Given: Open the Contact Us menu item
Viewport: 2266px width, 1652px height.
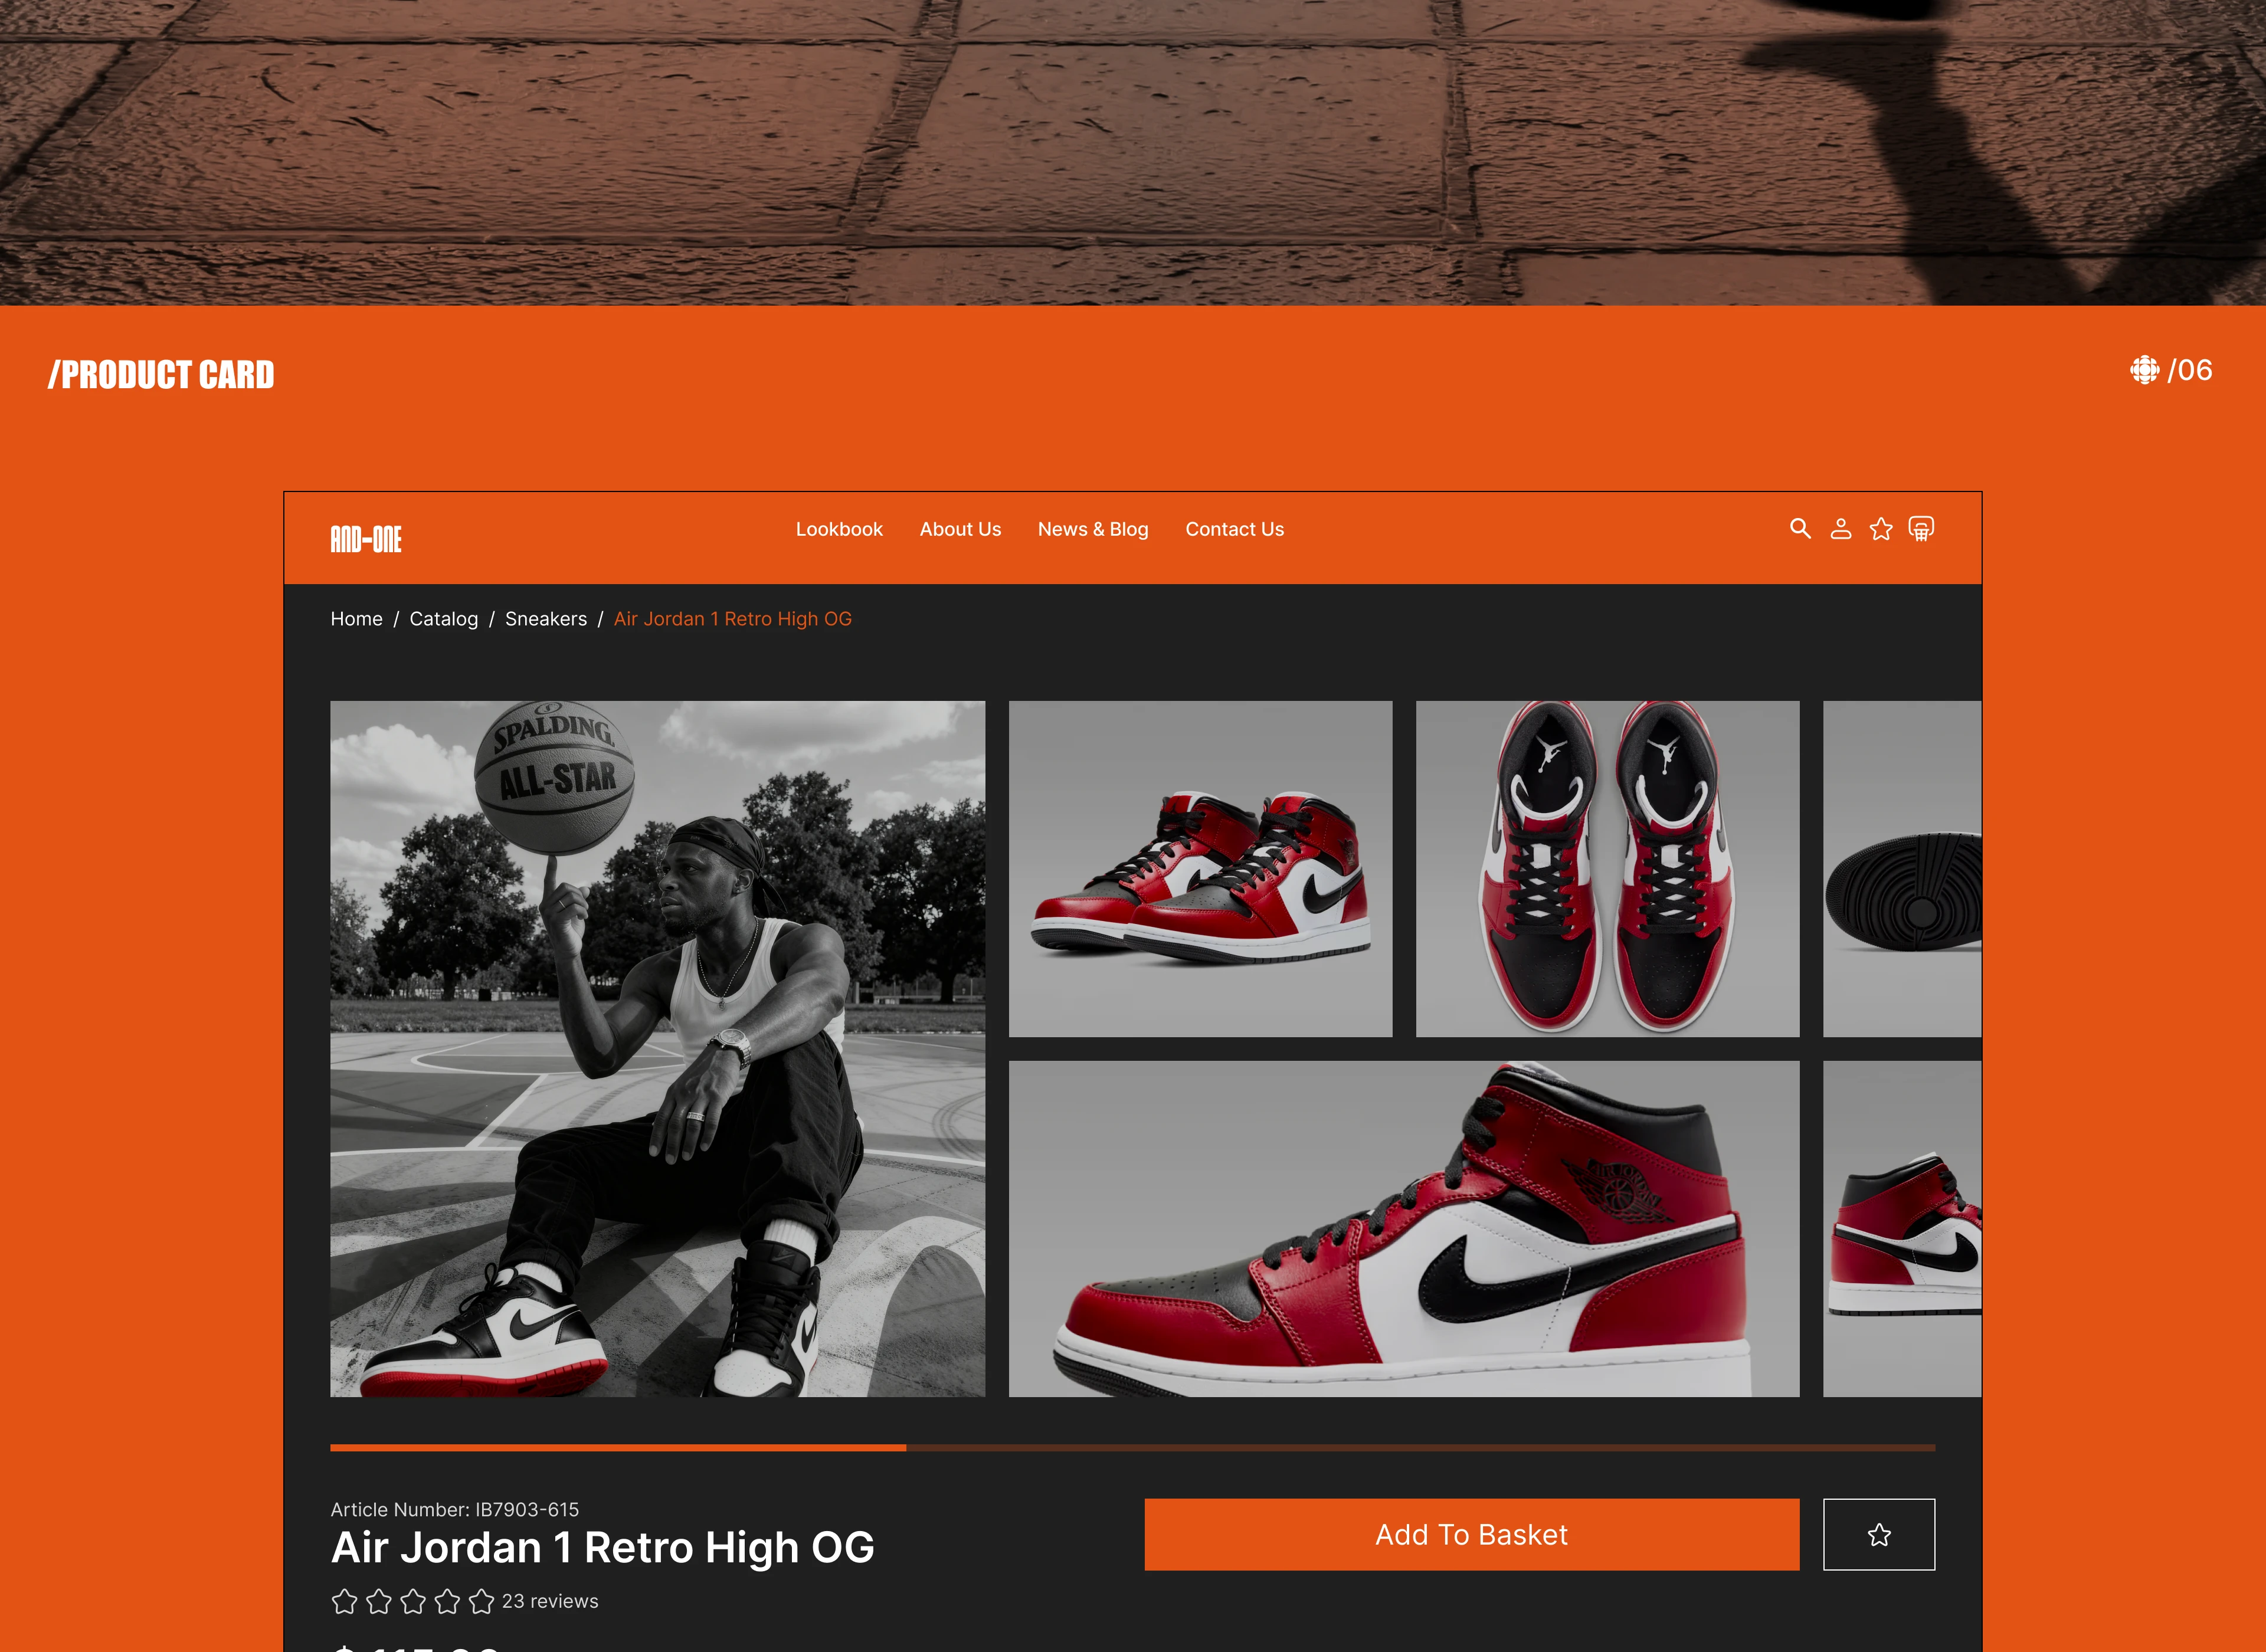Looking at the screenshot, I should [1234, 529].
